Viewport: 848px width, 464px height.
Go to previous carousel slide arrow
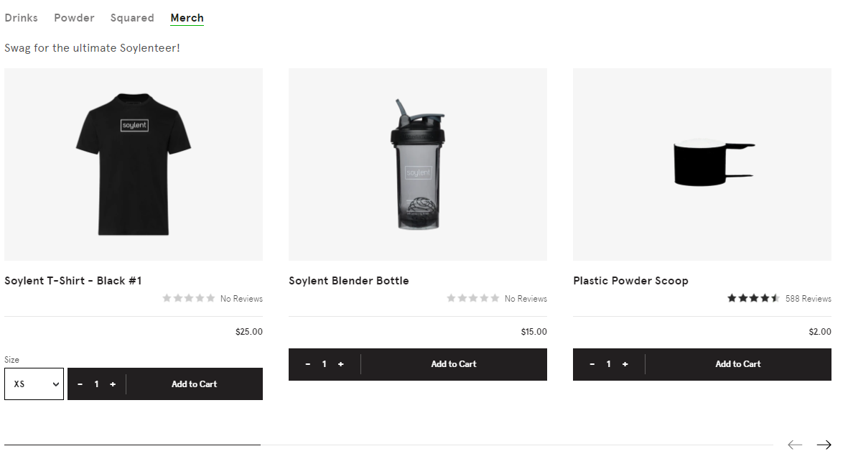[x=794, y=445]
